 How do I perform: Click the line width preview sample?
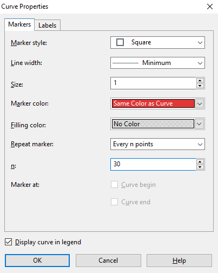[125, 63]
